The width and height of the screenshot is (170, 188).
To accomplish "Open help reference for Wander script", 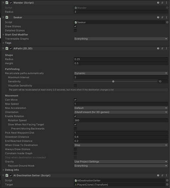I will tap(158, 3).
